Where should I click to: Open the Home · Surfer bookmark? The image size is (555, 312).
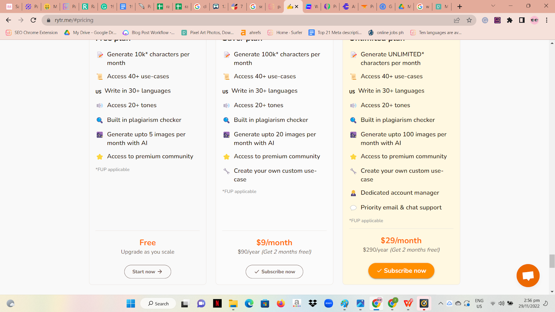click(x=285, y=33)
